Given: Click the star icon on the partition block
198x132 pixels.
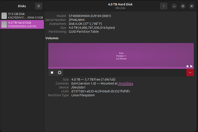Looking at the screenshot, I should [187, 66].
